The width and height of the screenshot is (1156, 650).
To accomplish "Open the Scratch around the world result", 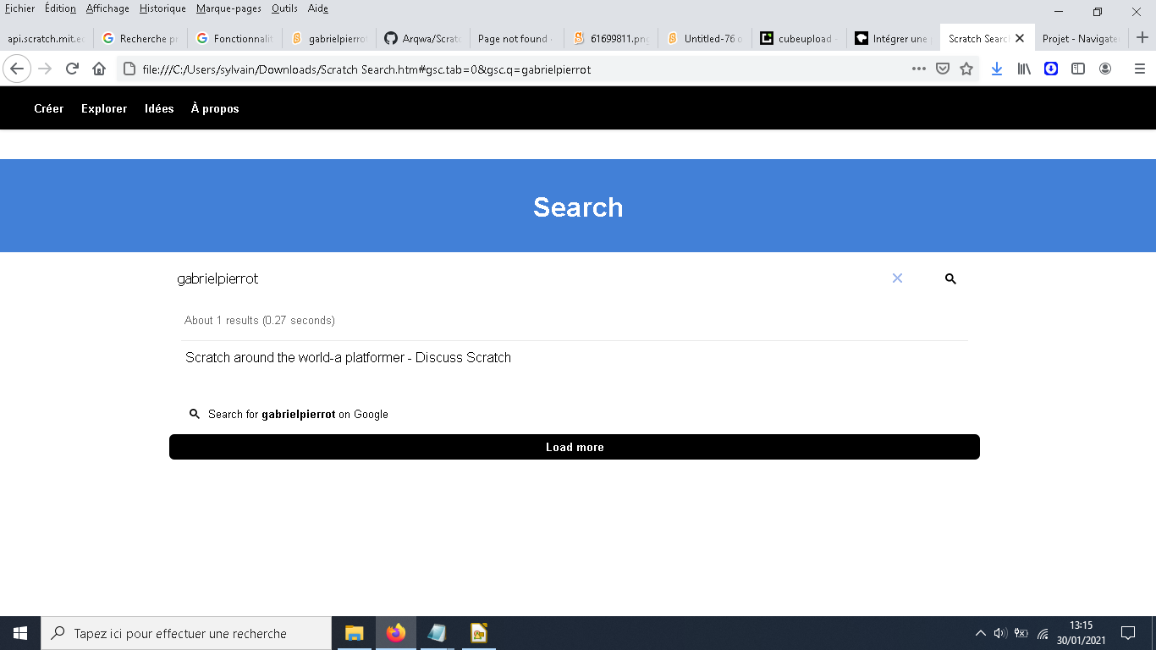I will coord(348,357).
